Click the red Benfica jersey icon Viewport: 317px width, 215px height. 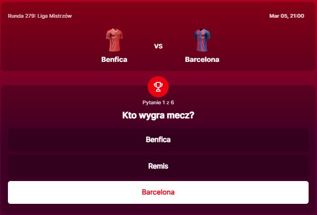114,40
